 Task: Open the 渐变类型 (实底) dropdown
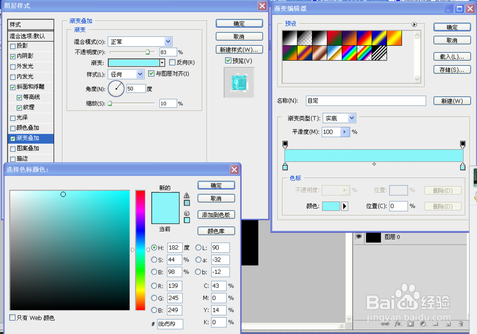pos(339,118)
